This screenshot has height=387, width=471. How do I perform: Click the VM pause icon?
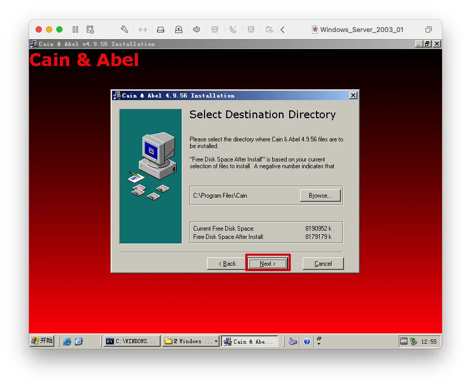point(75,29)
